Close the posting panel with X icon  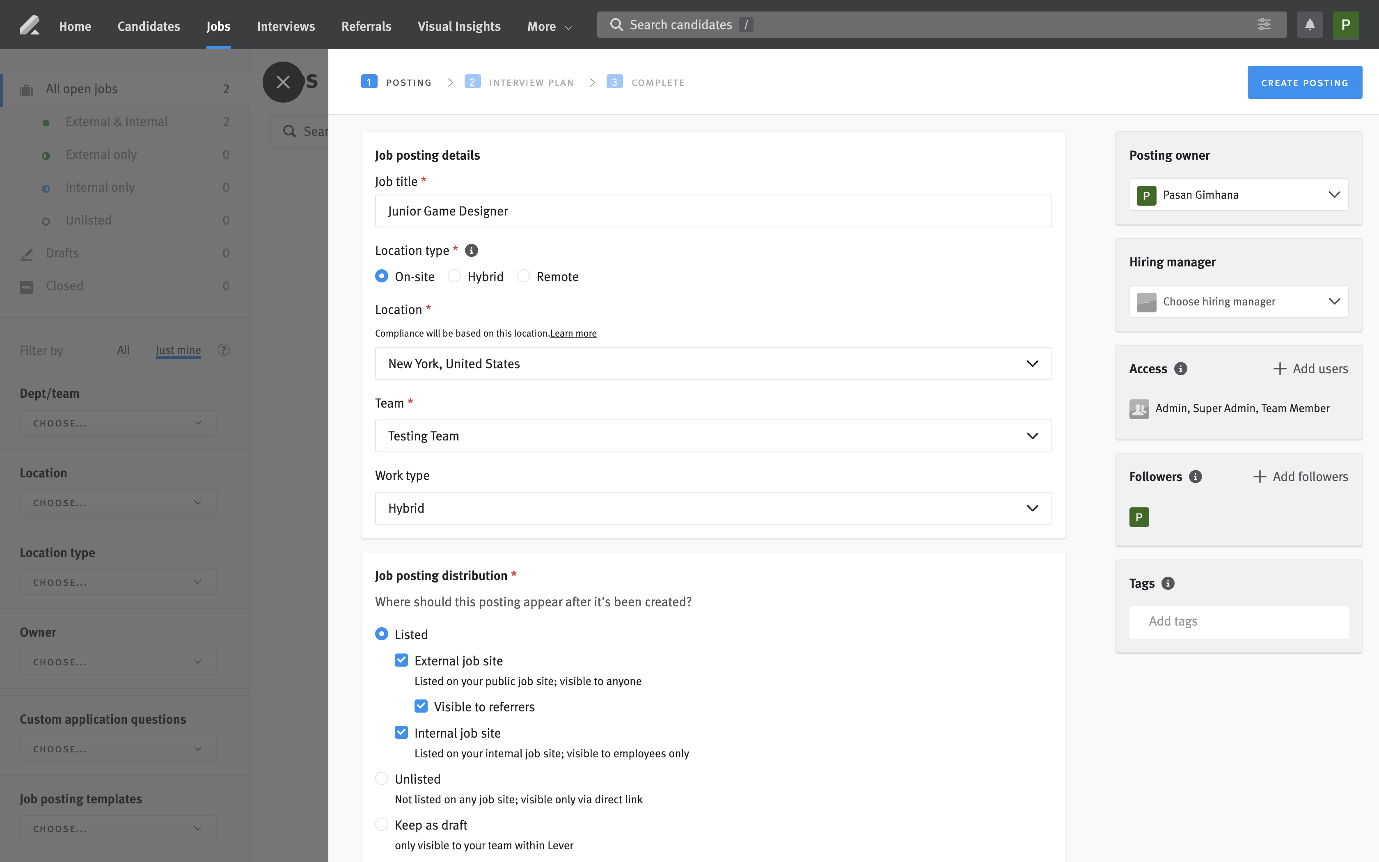point(283,82)
